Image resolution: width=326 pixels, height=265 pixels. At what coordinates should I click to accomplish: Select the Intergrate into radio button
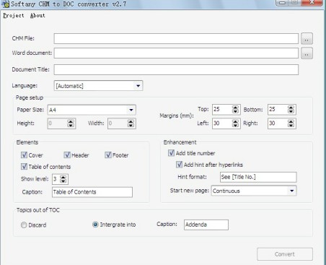(95, 225)
